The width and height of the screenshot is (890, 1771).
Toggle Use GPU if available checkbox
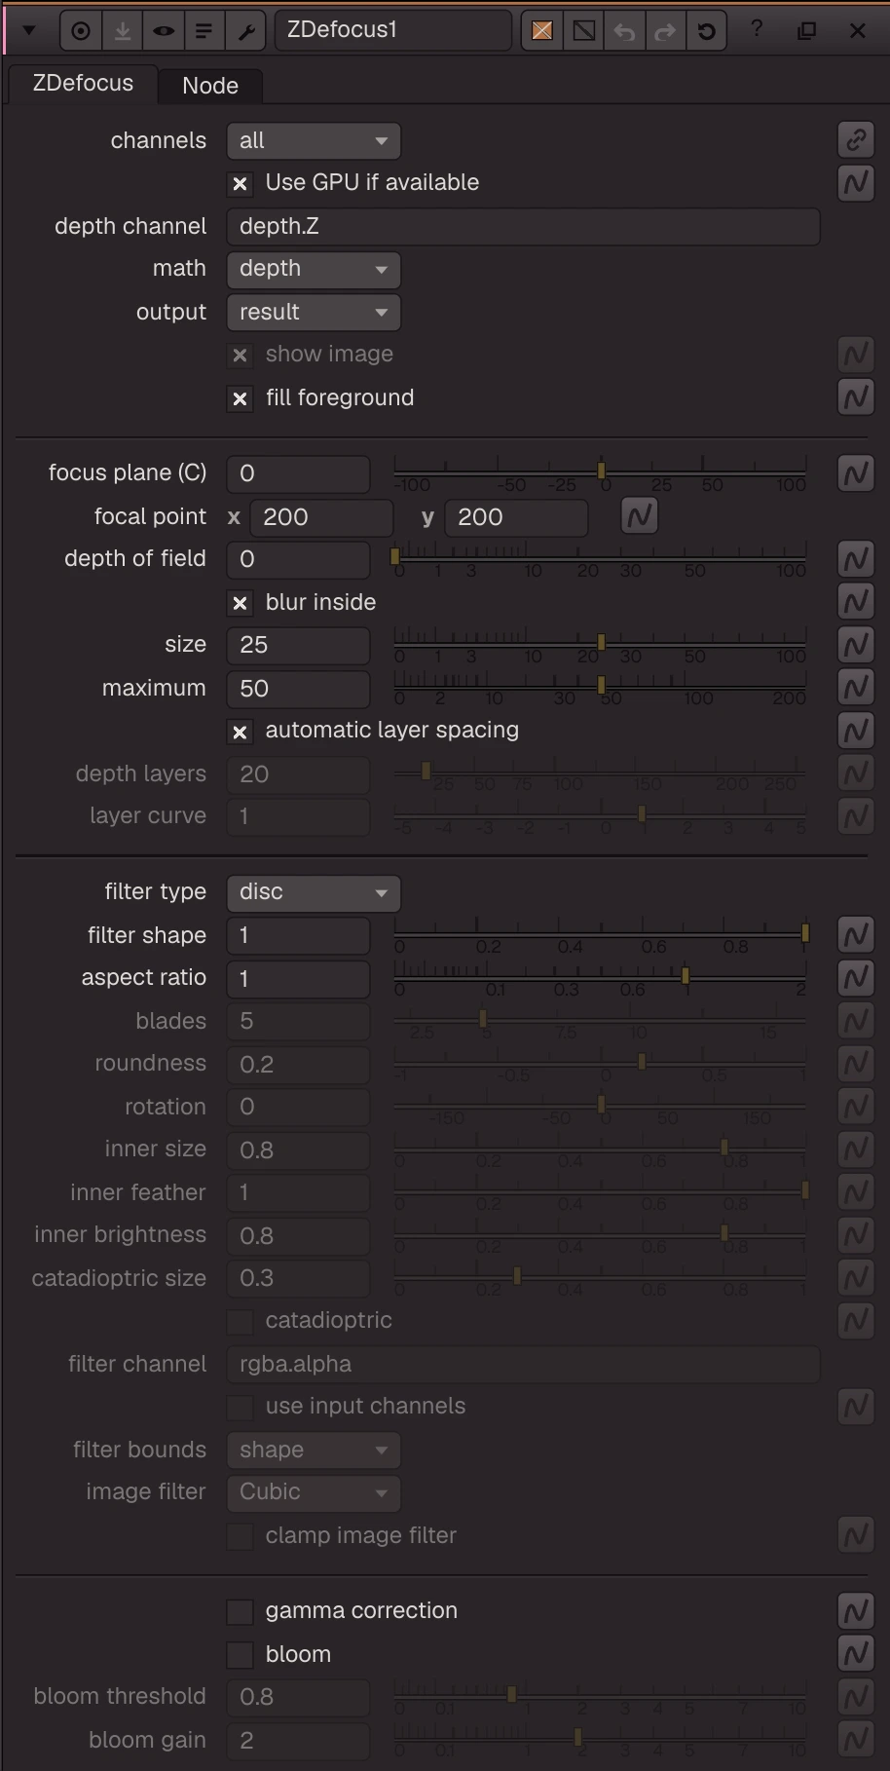coord(240,183)
